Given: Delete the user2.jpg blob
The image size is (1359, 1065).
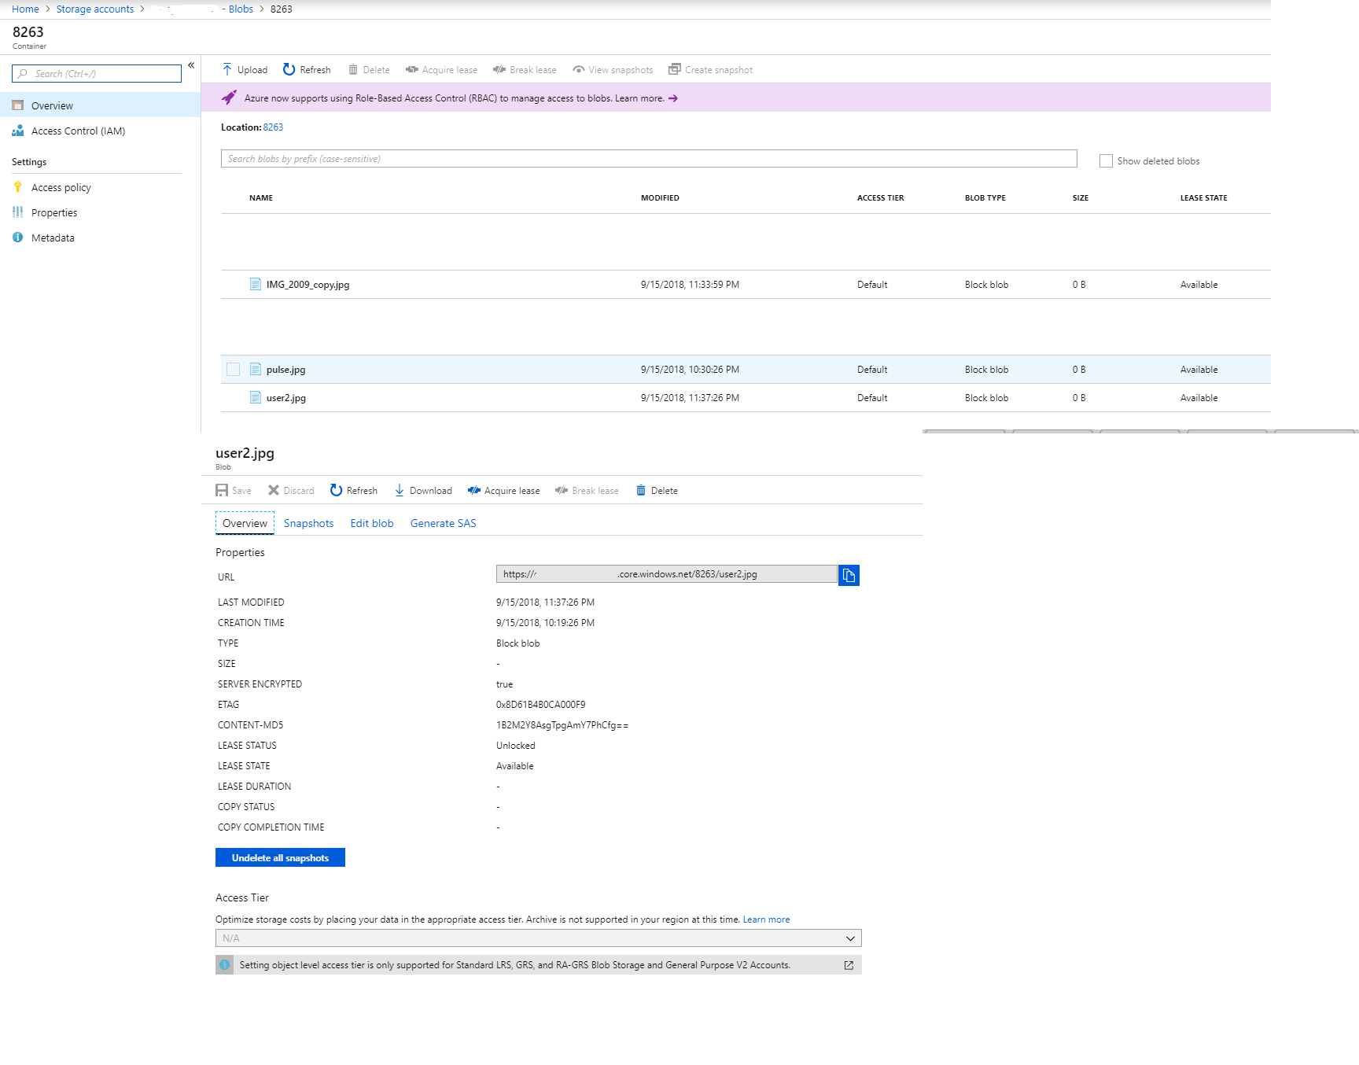Looking at the screenshot, I should tap(657, 490).
